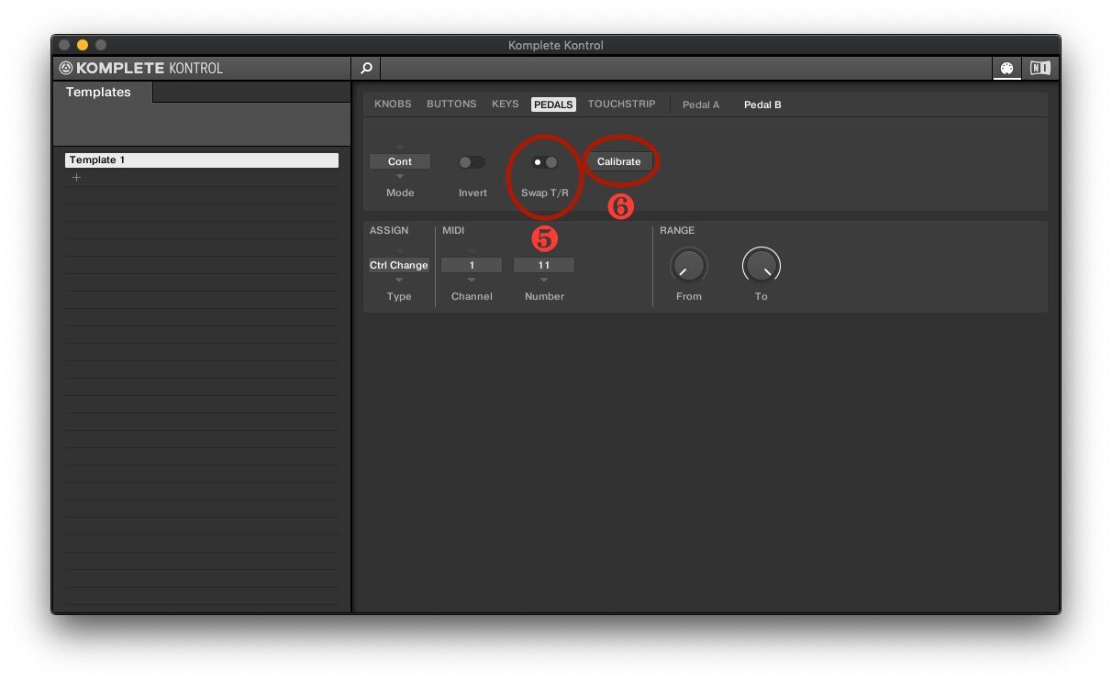The width and height of the screenshot is (1112, 682).
Task: Click the Calibrate button
Action: (x=618, y=161)
